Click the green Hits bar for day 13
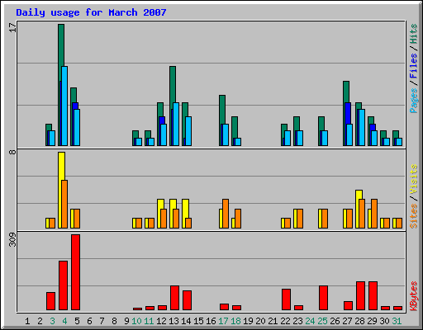This screenshot has height=330, width=423. pos(173,84)
